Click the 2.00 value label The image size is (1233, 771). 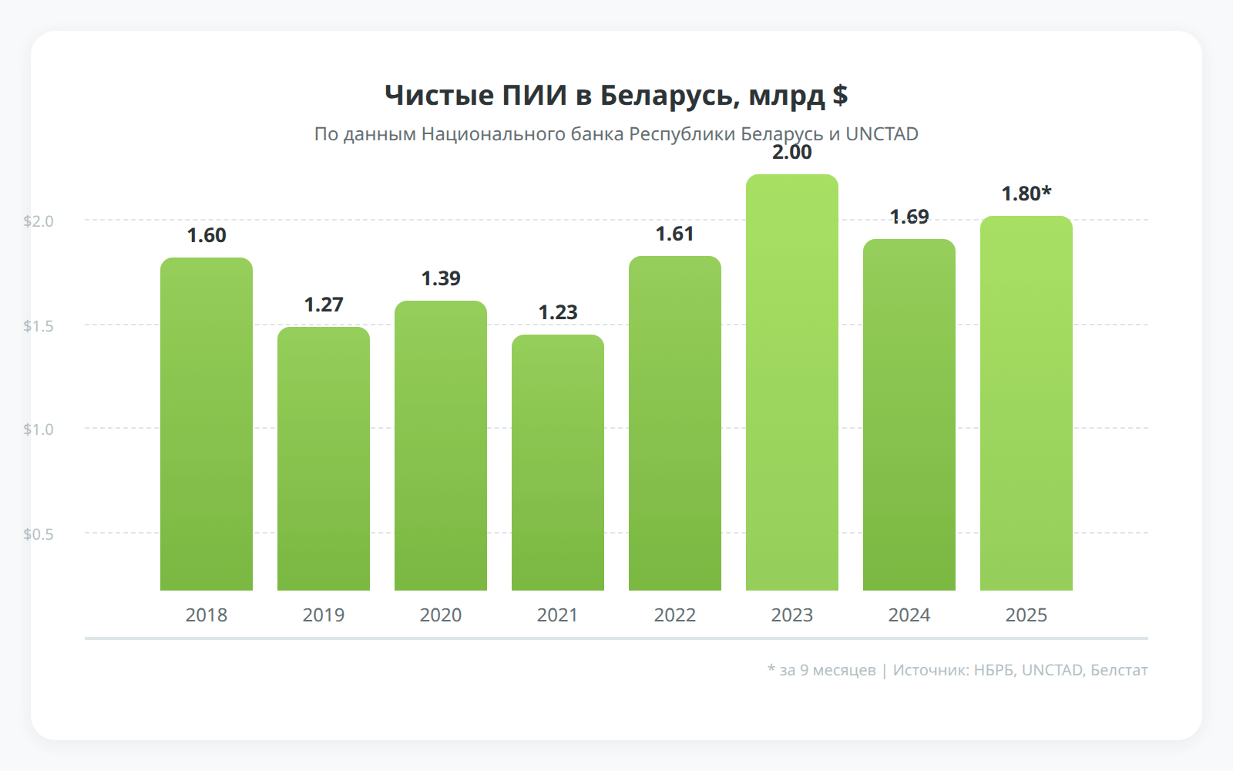[792, 153]
